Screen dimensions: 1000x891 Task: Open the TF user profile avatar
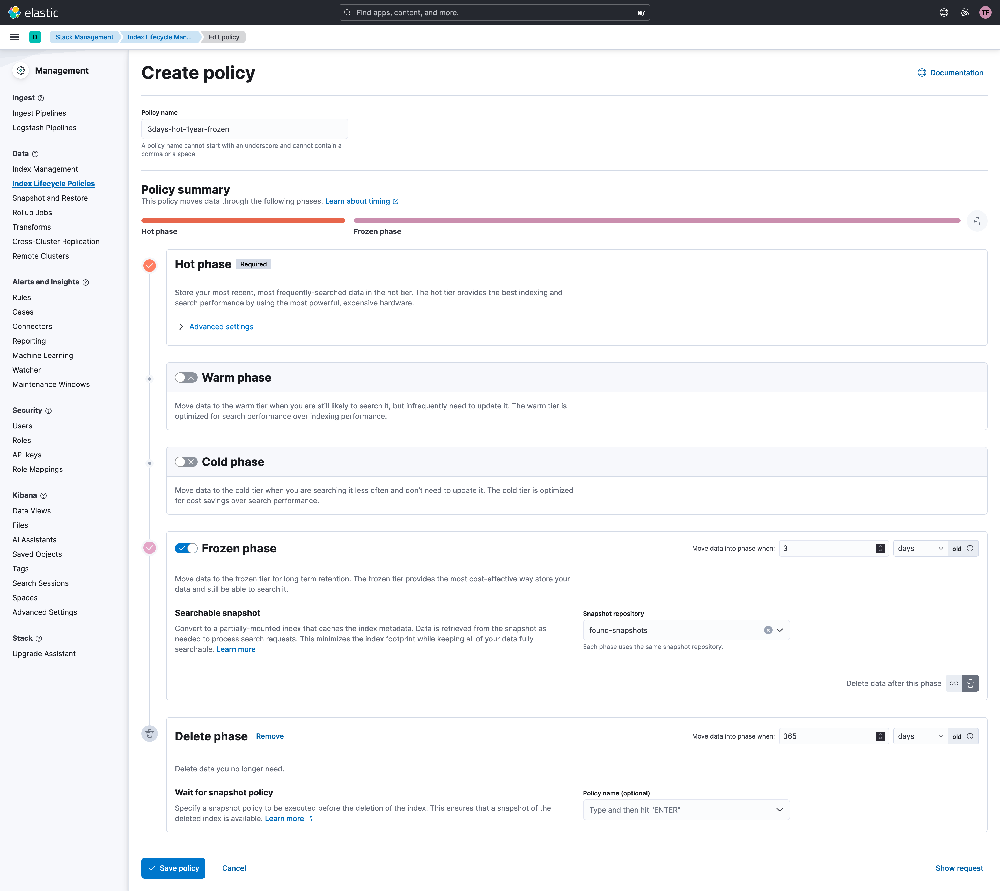pyautogui.click(x=985, y=12)
